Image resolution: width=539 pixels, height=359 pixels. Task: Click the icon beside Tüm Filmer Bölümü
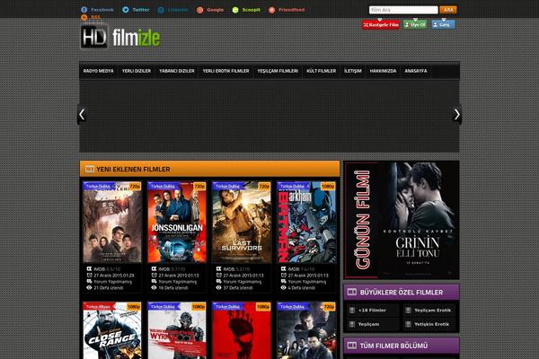coord(351,346)
